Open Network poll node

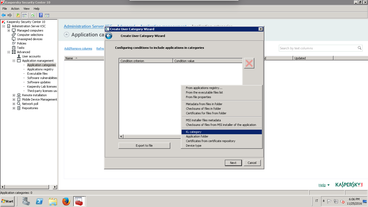30,104
